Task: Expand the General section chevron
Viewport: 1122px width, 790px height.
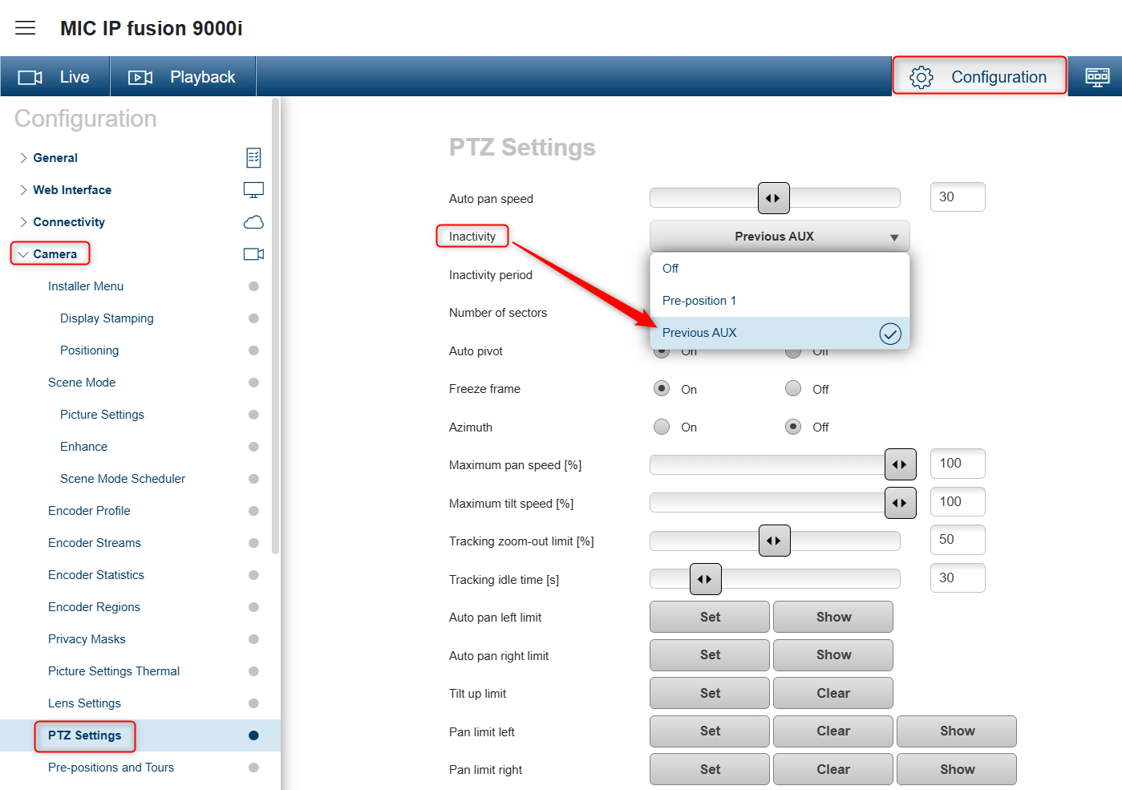Action: tap(23, 158)
